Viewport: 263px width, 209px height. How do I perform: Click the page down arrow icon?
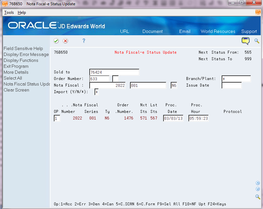(x=258, y=189)
